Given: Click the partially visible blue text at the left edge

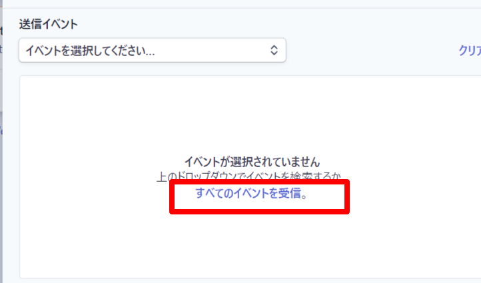Looking at the screenshot, I should pyautogui.click(x=1, y=131).
